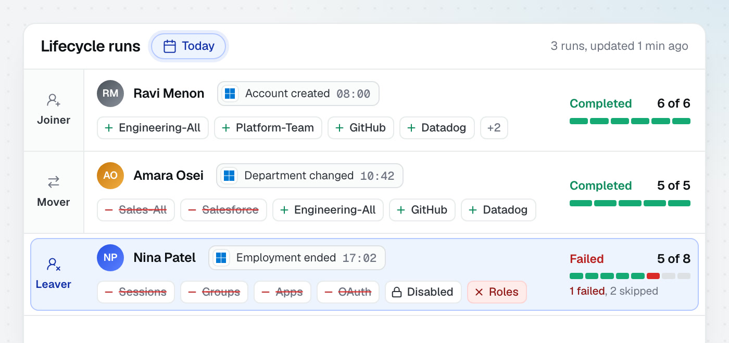The width and height of the screenshot is (729, 343).
Task: Click the calendar icon in the Today filter
Action: tap(170, 46)
